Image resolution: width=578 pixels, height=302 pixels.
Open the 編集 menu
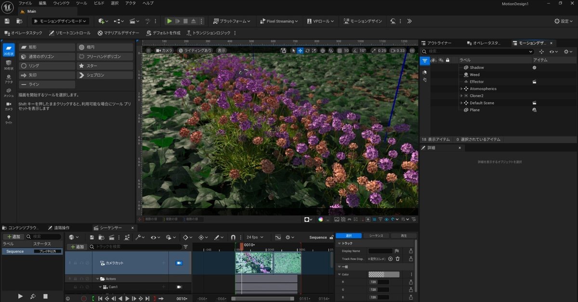43,3
